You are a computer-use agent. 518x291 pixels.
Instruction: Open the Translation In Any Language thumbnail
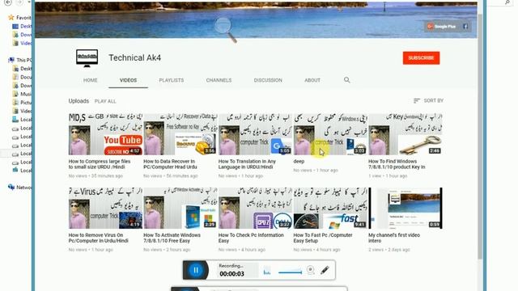click(x=256, y=134)
